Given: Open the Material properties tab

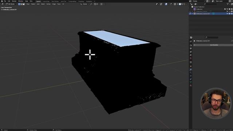Looking at the screenshot, I should (x=191, y=86).
